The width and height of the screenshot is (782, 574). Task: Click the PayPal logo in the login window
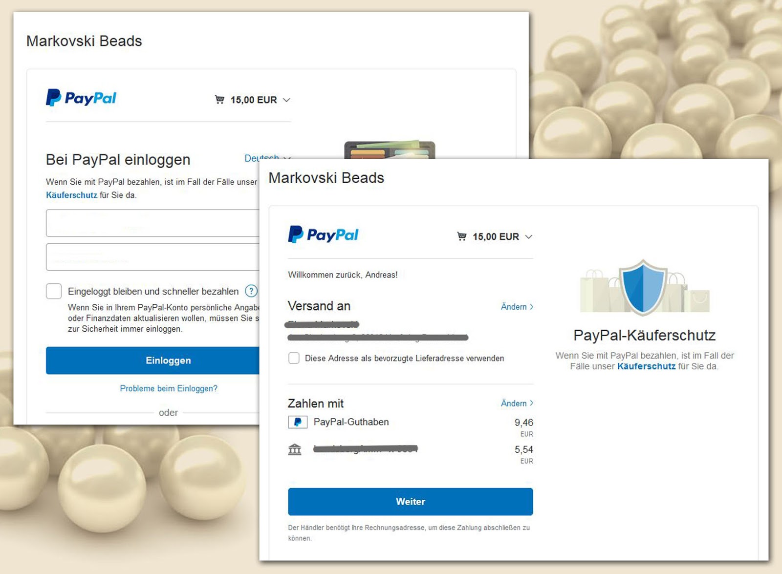coord(81,98)
